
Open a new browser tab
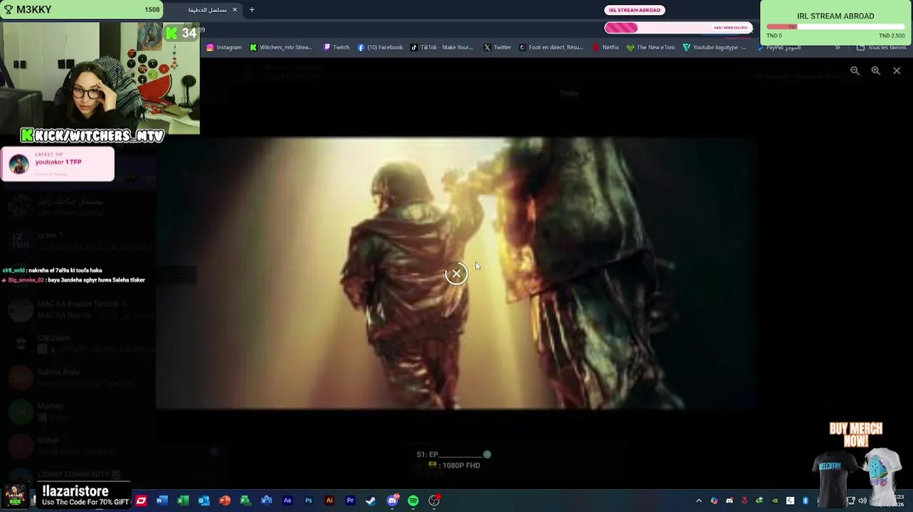point(252,10)
